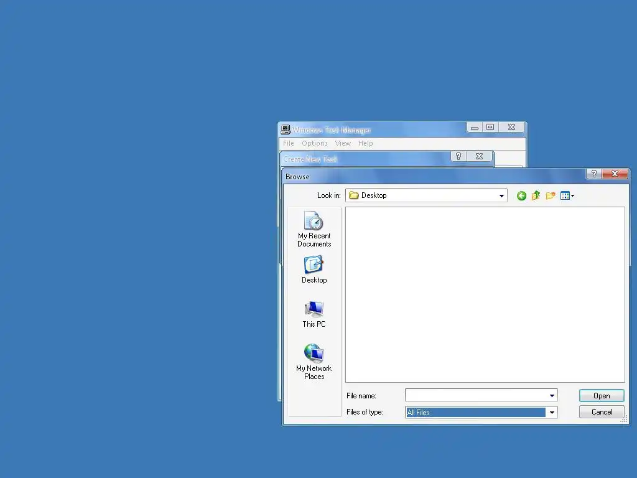Open the Views menu icon
Image resolution: width=637 pixels, height=478 pixels.
click(x=567, y=196)
